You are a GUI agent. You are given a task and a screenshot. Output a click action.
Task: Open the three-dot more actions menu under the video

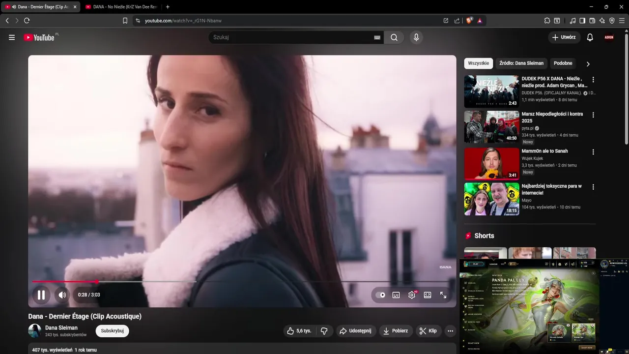pos(450,331)
